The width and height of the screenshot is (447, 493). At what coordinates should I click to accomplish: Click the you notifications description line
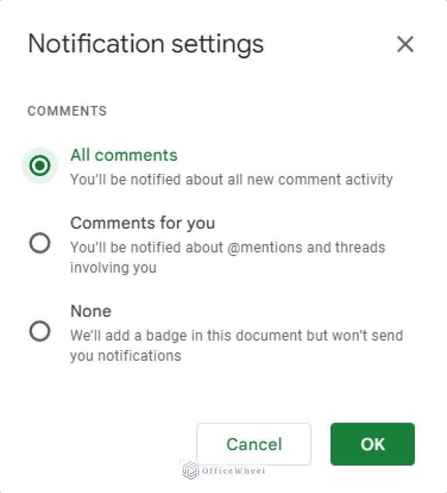[x=126, y=356]
